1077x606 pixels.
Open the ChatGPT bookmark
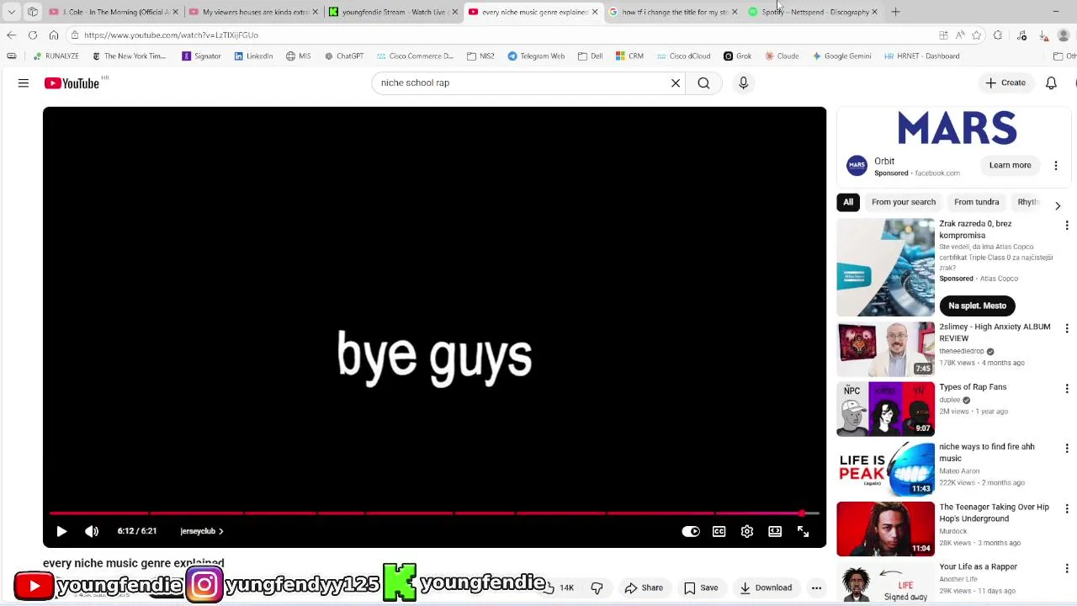pyautogui.click(x=344, y=56)
